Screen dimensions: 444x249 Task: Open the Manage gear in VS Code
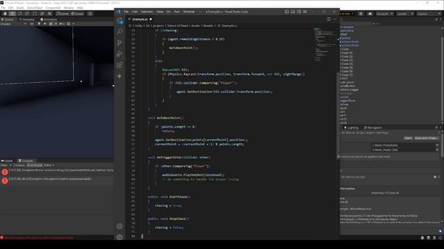(x=119, y=237)
